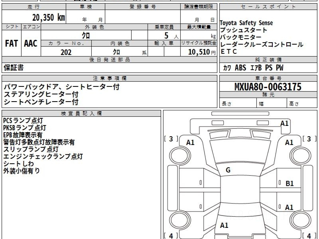Select the FAT shift value
Image resolution: width=319 pixels, height=239 pixels.
point(11,44)
